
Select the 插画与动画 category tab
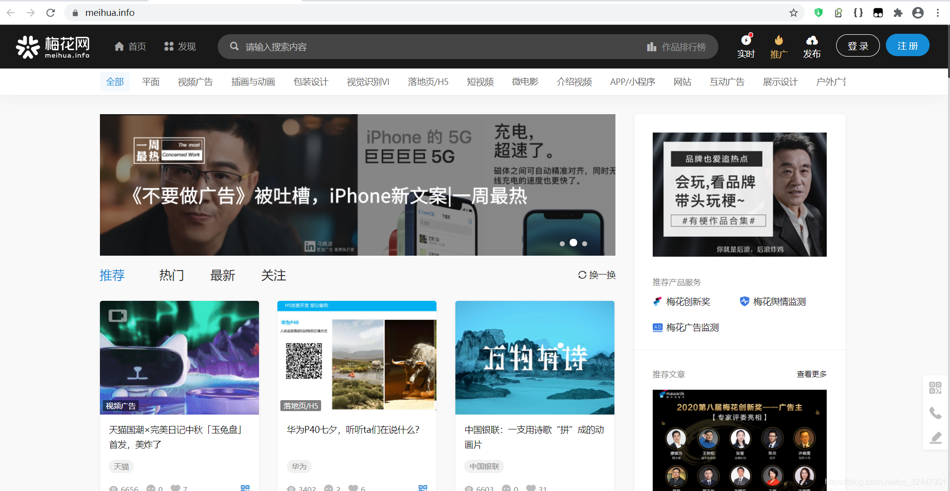point(253,82)
